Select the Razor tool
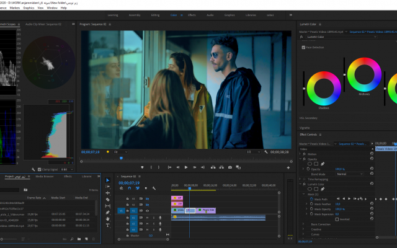 click(x=107, y=200)
